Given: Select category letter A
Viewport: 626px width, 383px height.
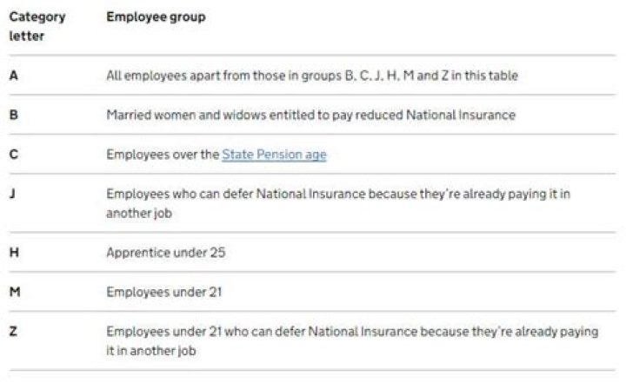Looking at the screenshot, I should point(14,75).
